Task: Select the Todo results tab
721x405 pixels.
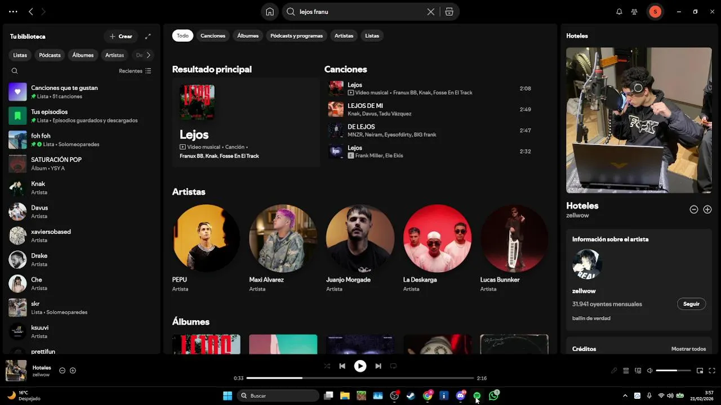Action: [x=183, y=35]
